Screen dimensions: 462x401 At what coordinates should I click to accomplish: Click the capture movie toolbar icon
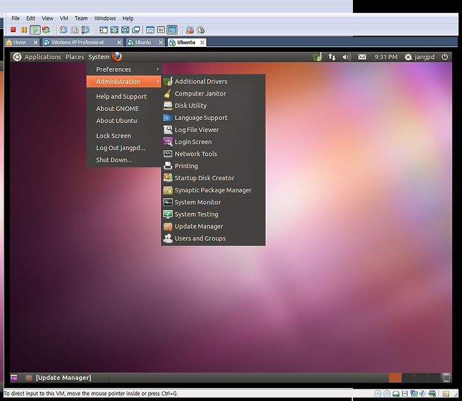[x=190, y=30]
